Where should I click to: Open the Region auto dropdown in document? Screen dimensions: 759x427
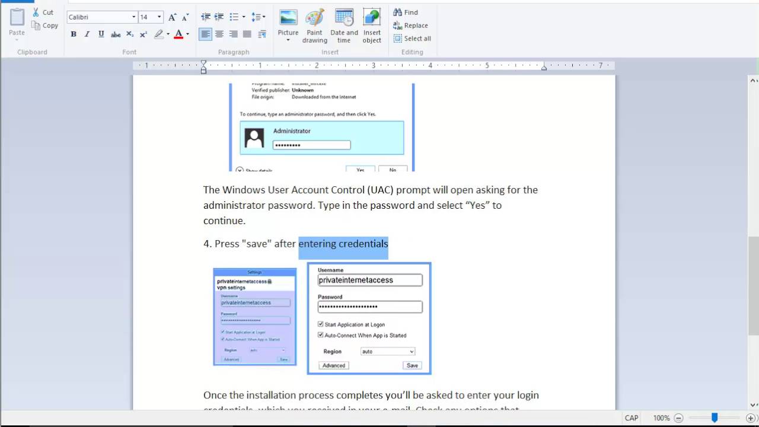[x=388, y=352]
